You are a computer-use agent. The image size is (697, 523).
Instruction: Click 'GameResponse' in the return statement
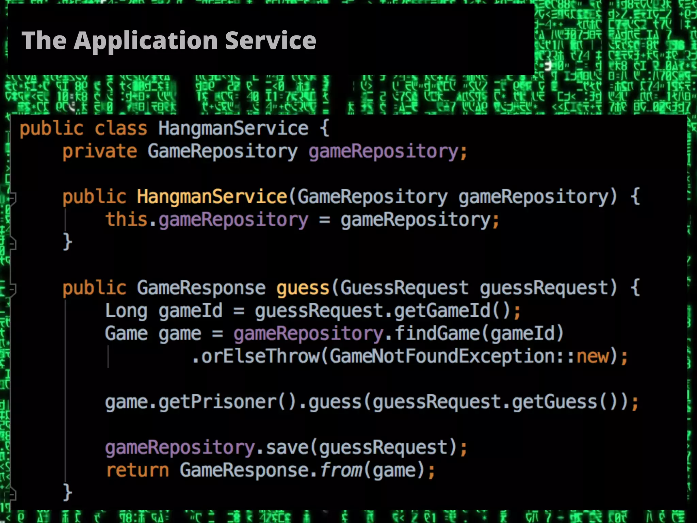click(244, 470)
